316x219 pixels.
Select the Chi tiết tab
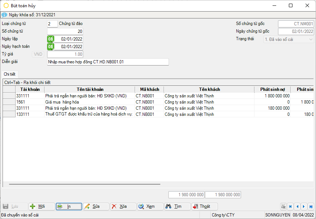click(x=9, y=74)
